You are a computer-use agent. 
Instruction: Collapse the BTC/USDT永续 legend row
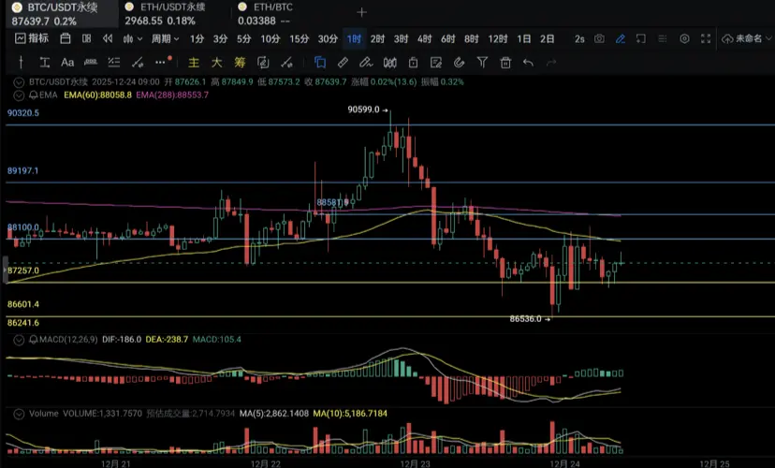point(19,82)
